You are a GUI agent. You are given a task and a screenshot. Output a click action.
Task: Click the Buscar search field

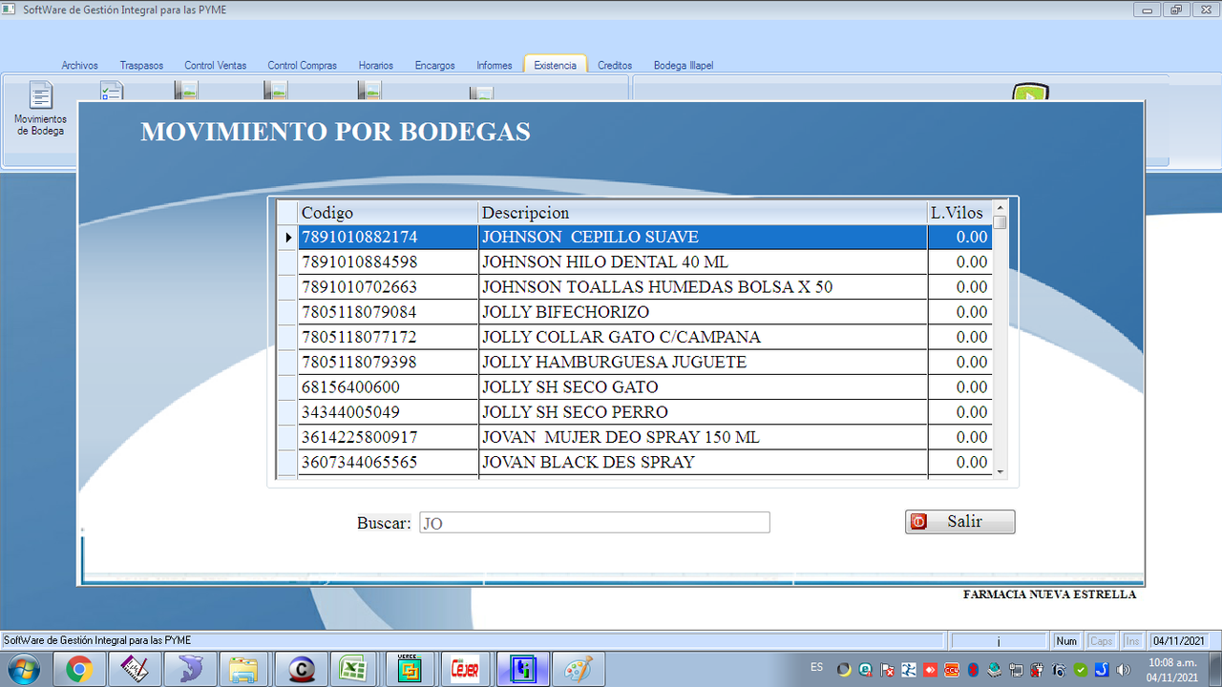[595, 523]
